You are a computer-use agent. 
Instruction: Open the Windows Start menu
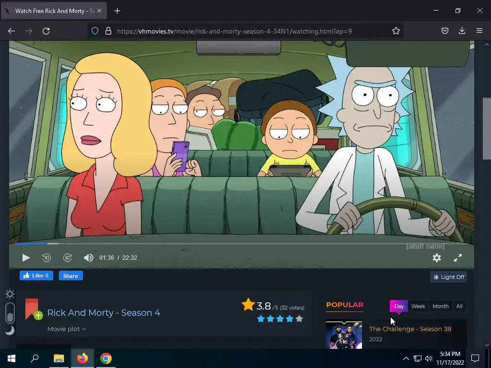point(12,358)
